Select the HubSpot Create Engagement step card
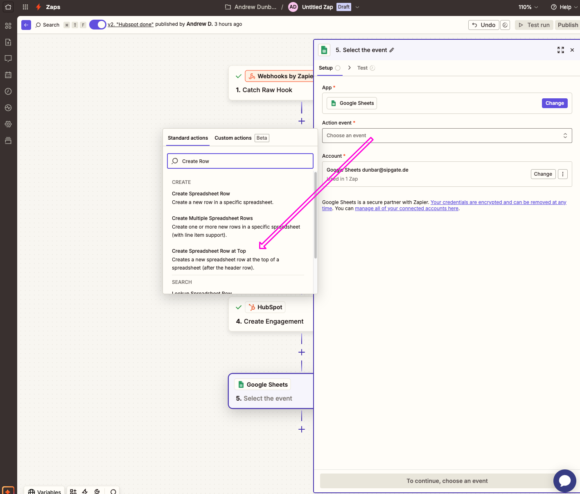 [271, 314]
